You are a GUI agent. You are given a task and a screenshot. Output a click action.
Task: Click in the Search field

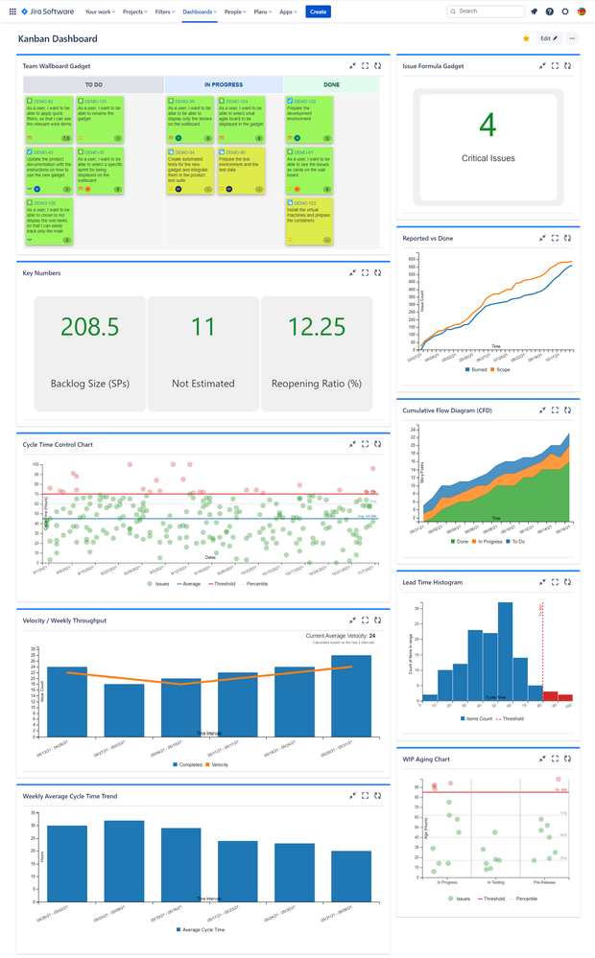[x=487, y=12]
